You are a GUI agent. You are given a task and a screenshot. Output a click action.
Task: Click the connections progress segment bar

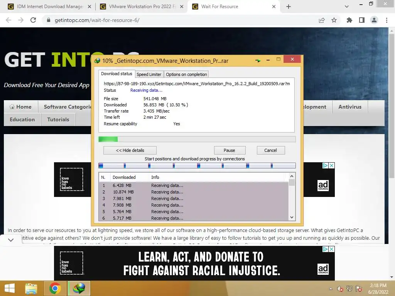click(x=197, y=165)
